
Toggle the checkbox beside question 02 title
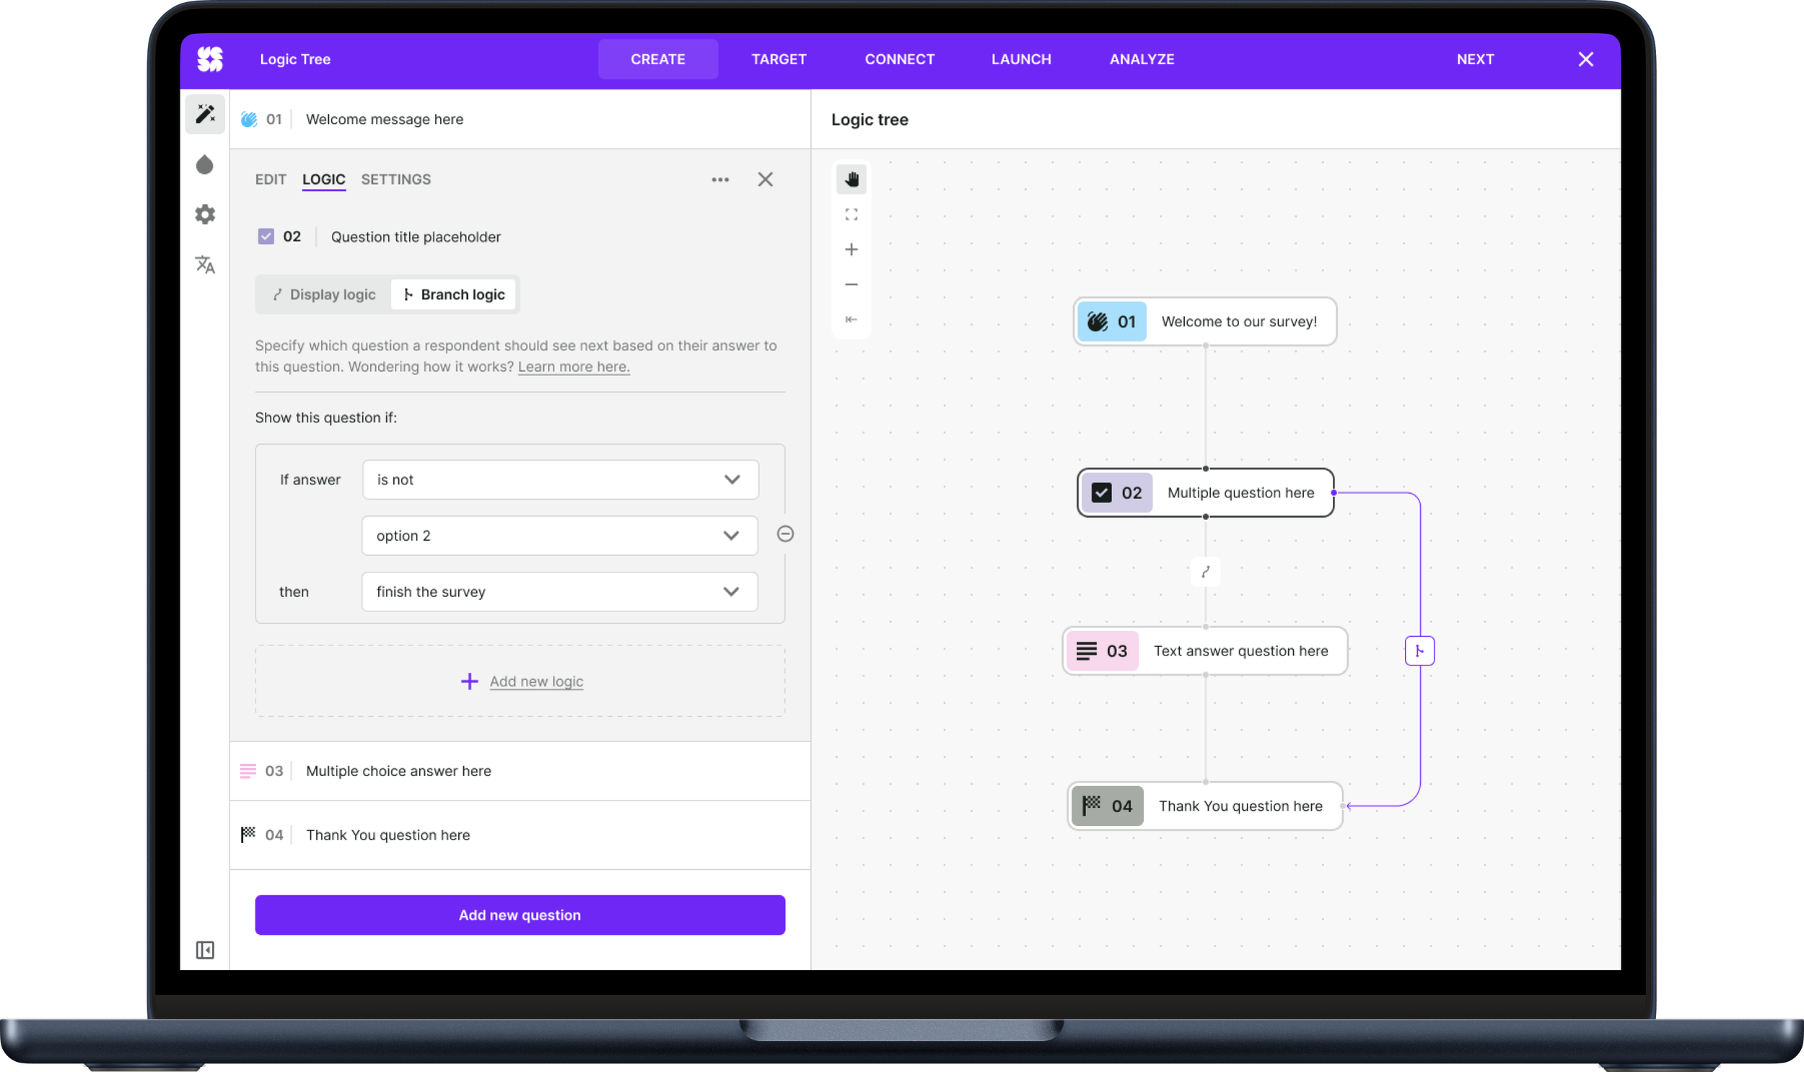coord(266,236)
